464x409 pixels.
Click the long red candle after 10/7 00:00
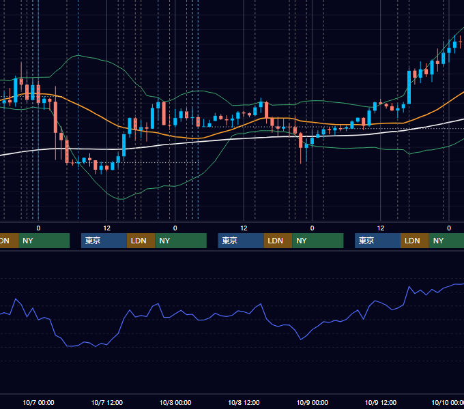tap(55, 117)
